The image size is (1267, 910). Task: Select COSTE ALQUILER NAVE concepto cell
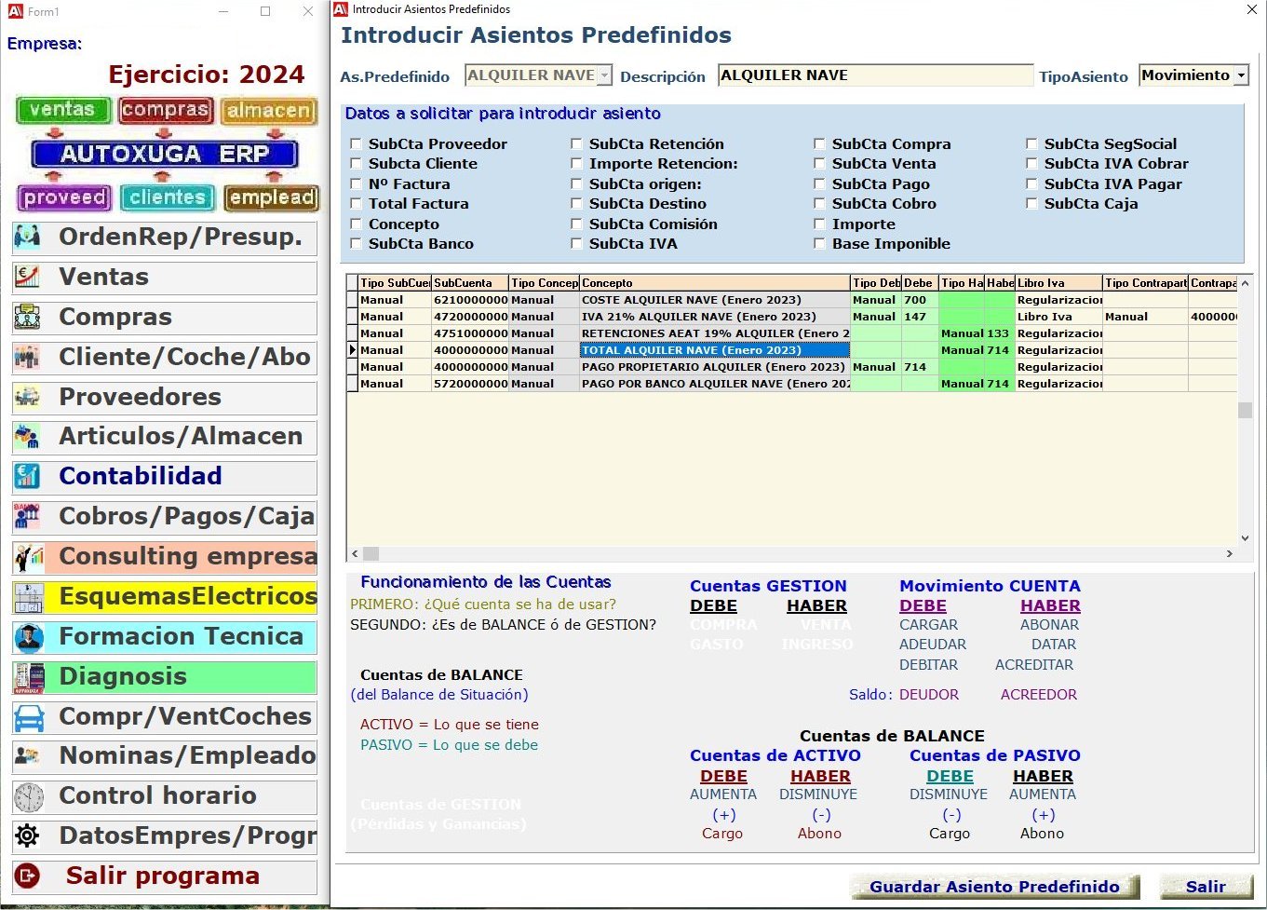(x=715, y=300)
